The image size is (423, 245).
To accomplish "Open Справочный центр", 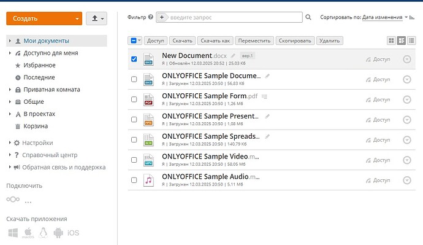I will (x=50, y=155).
